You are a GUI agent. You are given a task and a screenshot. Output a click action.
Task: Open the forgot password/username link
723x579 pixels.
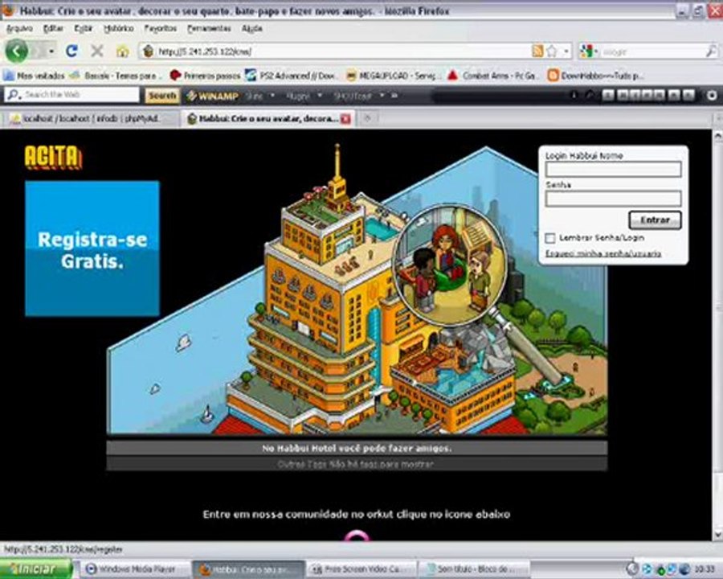click(603, 253)
